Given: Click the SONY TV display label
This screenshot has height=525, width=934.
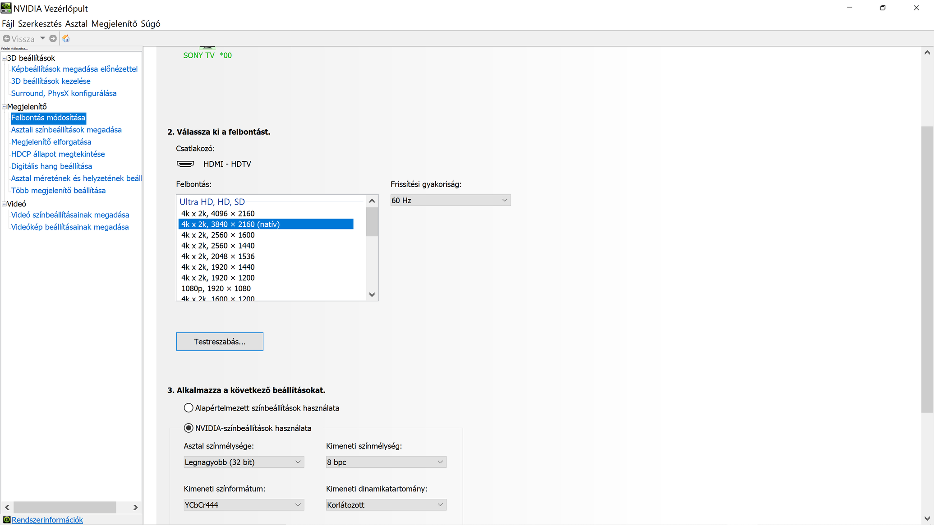Looking at the screenshot, I should 207,55.
